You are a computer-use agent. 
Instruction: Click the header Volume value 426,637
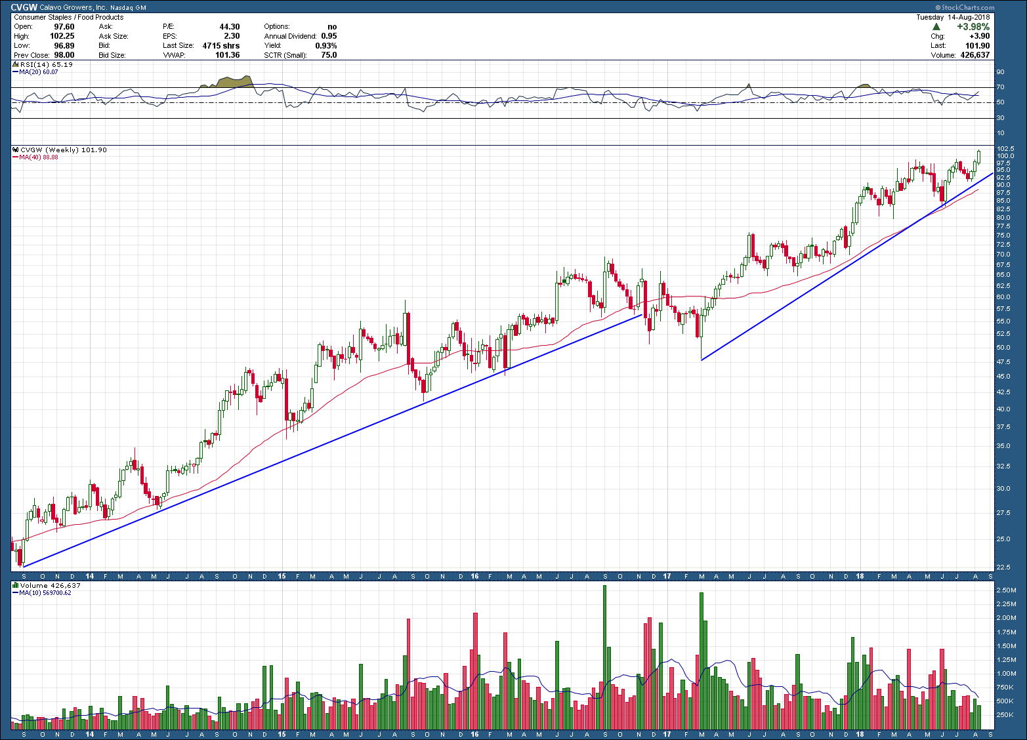(x=975, y=55)
